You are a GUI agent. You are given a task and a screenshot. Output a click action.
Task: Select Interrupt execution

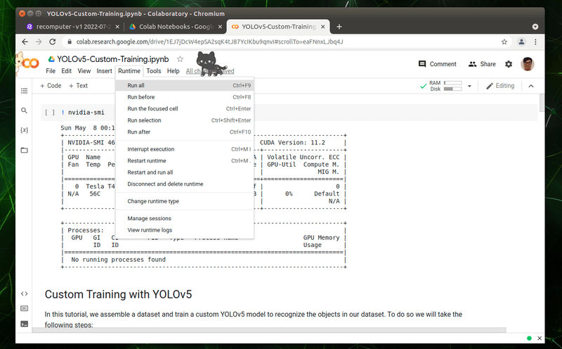[x=185, y=149]
